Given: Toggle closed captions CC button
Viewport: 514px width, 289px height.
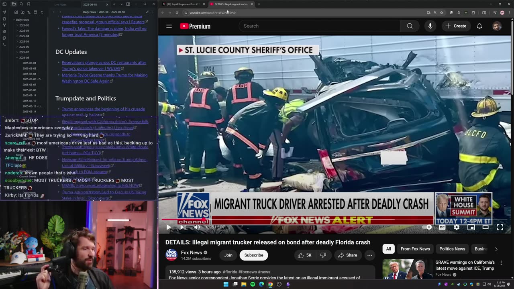Looking at the screenshot, I should (x=442, y=227).
